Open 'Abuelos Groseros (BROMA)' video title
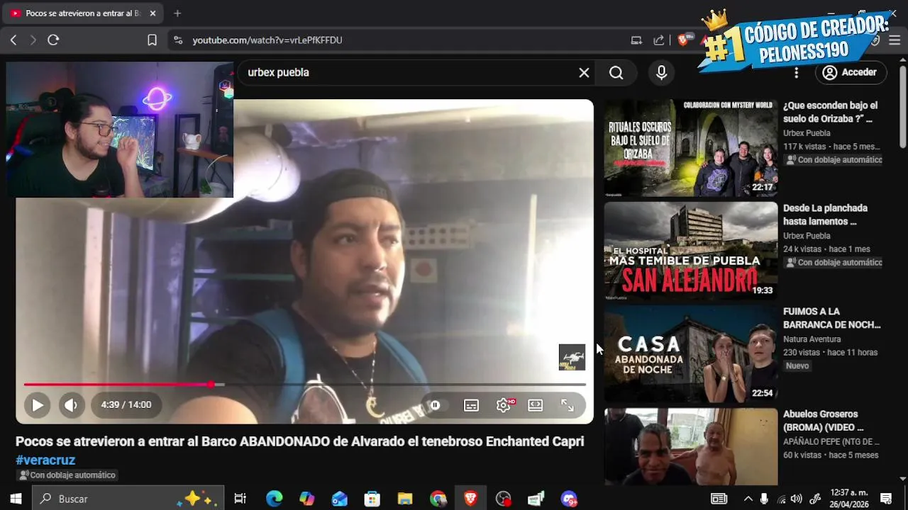Image resolution: width=908 pixels, height=510 pixels. [x=824, y=421]
